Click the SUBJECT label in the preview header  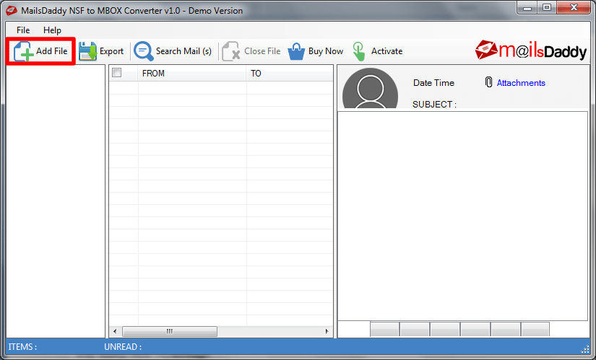point(434,105)
